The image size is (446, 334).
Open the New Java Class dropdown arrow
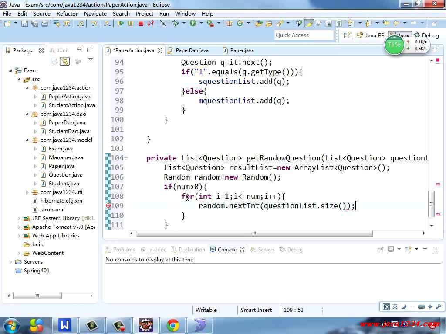tap(248, 23)
